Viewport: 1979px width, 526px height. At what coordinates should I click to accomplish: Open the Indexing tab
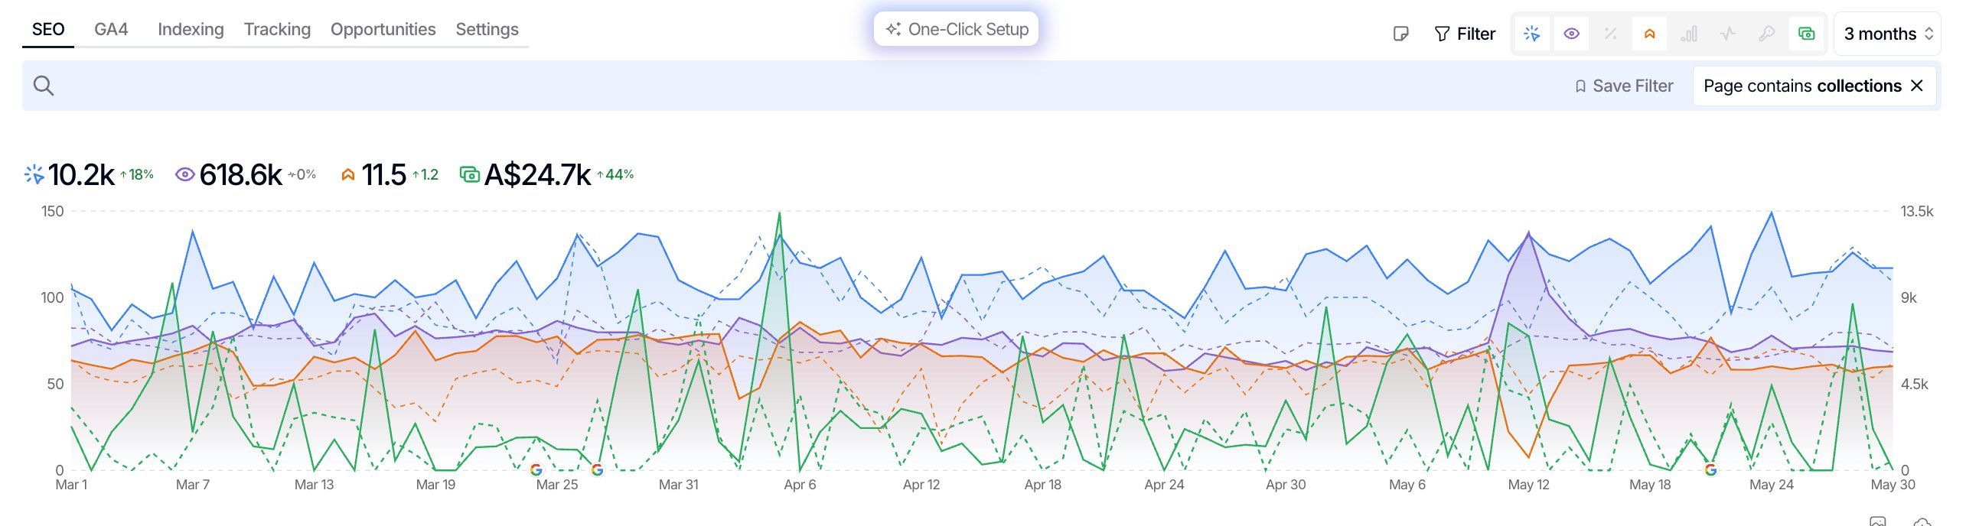191,29
